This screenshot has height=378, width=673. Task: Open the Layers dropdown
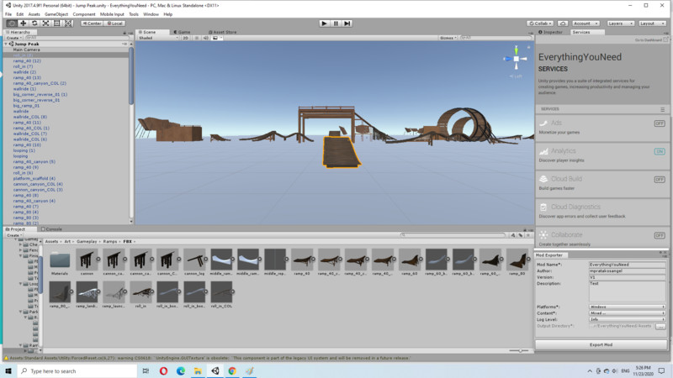click(x=620, y=24)
